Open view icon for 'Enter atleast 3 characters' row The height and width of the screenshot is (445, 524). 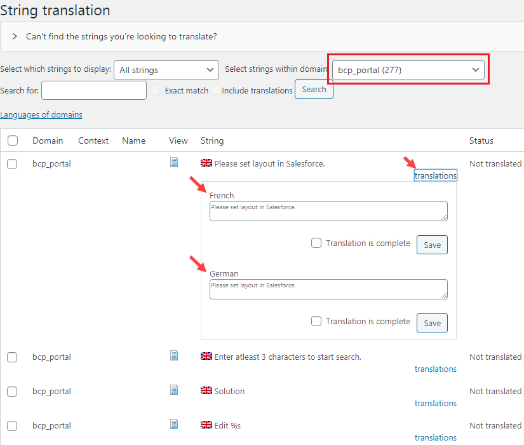click(x=174, y=356)
